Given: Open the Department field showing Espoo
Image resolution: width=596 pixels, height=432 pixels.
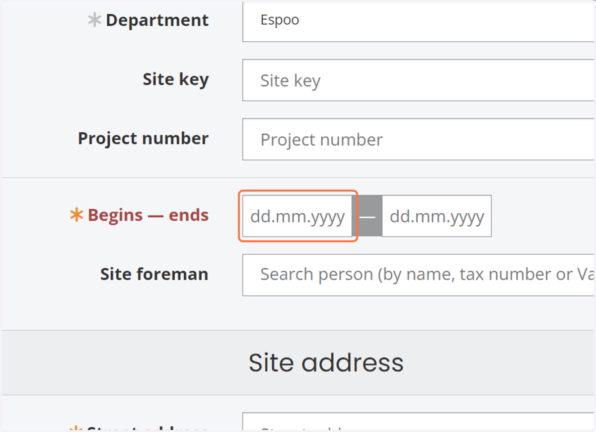Looking at the screenshot, I should 419,21.
